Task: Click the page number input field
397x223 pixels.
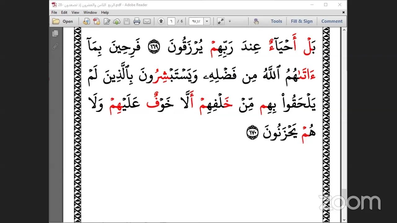Action: point(171,21)
